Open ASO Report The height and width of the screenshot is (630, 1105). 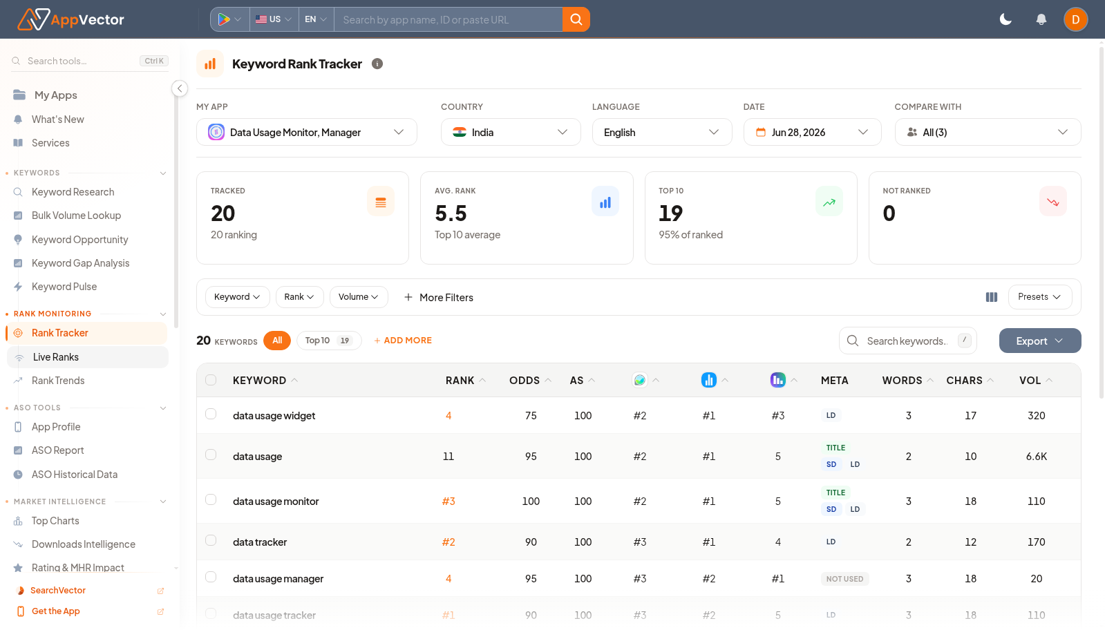point(57,450)
